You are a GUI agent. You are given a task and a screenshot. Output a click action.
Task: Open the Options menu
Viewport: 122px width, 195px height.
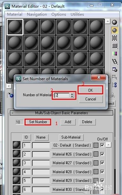[59, 14]
